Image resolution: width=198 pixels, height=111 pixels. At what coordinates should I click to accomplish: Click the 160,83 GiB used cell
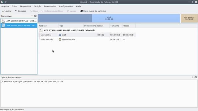pos(128,35)
